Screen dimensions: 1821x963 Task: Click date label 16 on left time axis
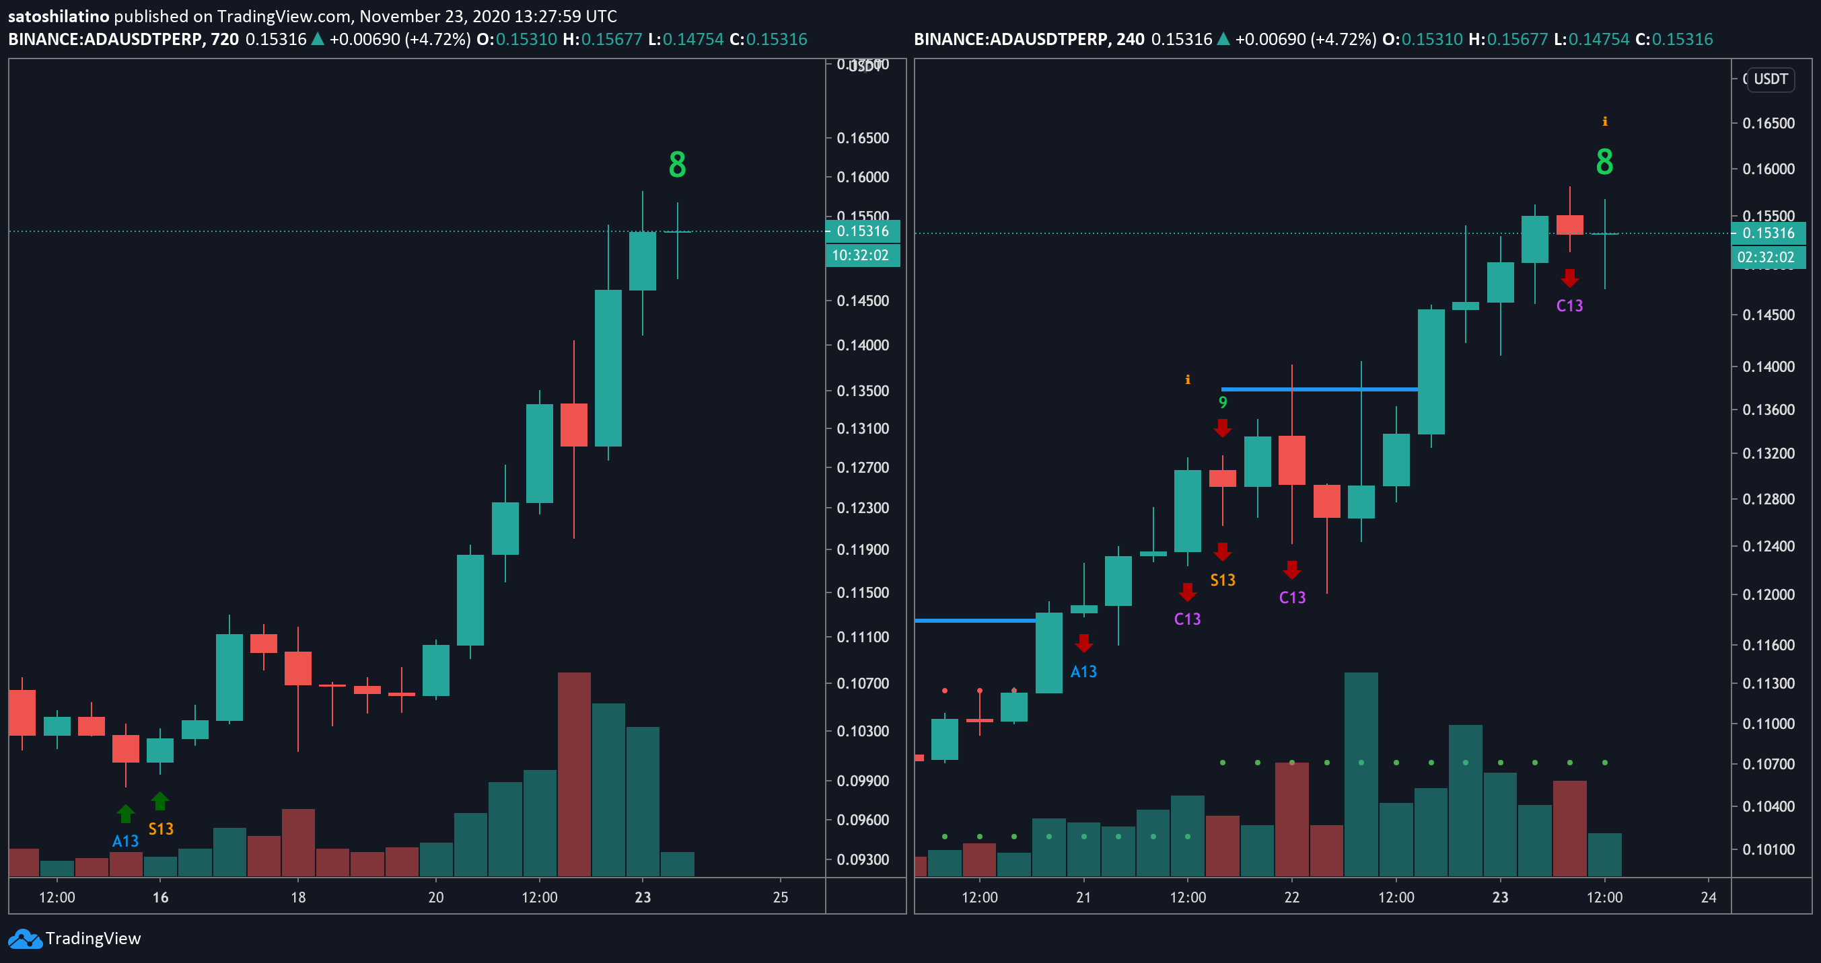click(160, 897)
